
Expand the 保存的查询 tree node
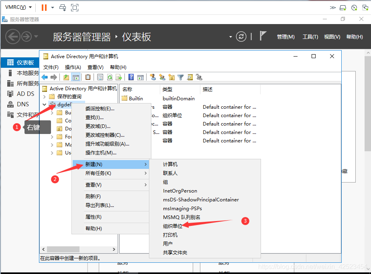[45, 97]
